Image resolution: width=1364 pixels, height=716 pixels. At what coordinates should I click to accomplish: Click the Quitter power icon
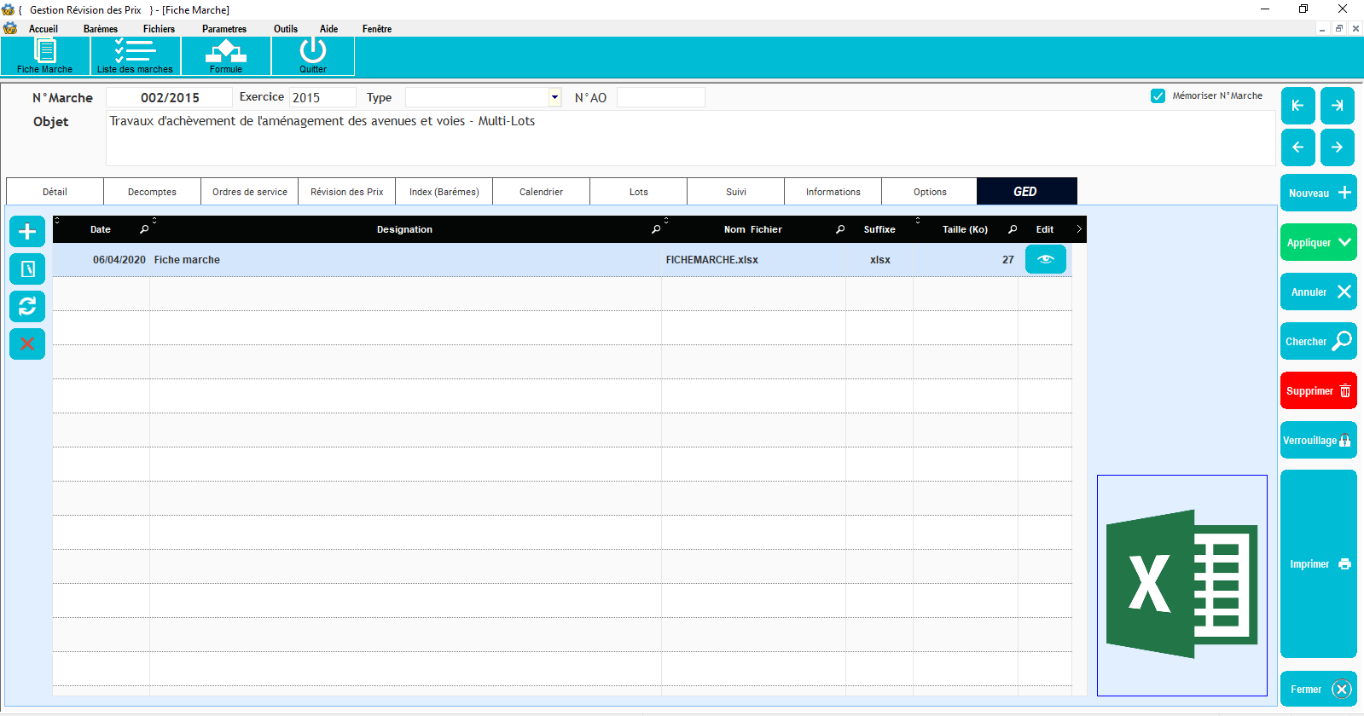coord(312,55)
